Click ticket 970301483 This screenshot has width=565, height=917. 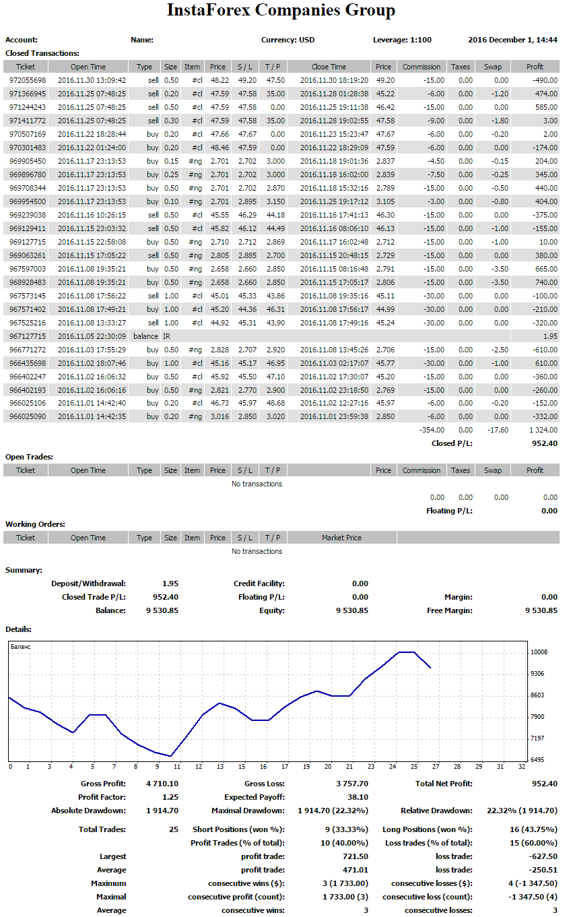click(28, 148)
